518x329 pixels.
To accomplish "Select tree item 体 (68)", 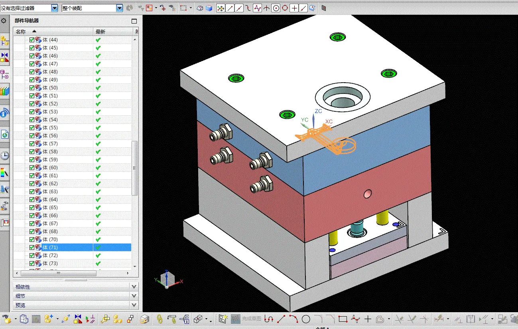I will pos(50,232).
